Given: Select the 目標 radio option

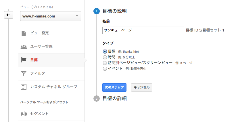Looking at the screenshot, I should pos(105,52).
